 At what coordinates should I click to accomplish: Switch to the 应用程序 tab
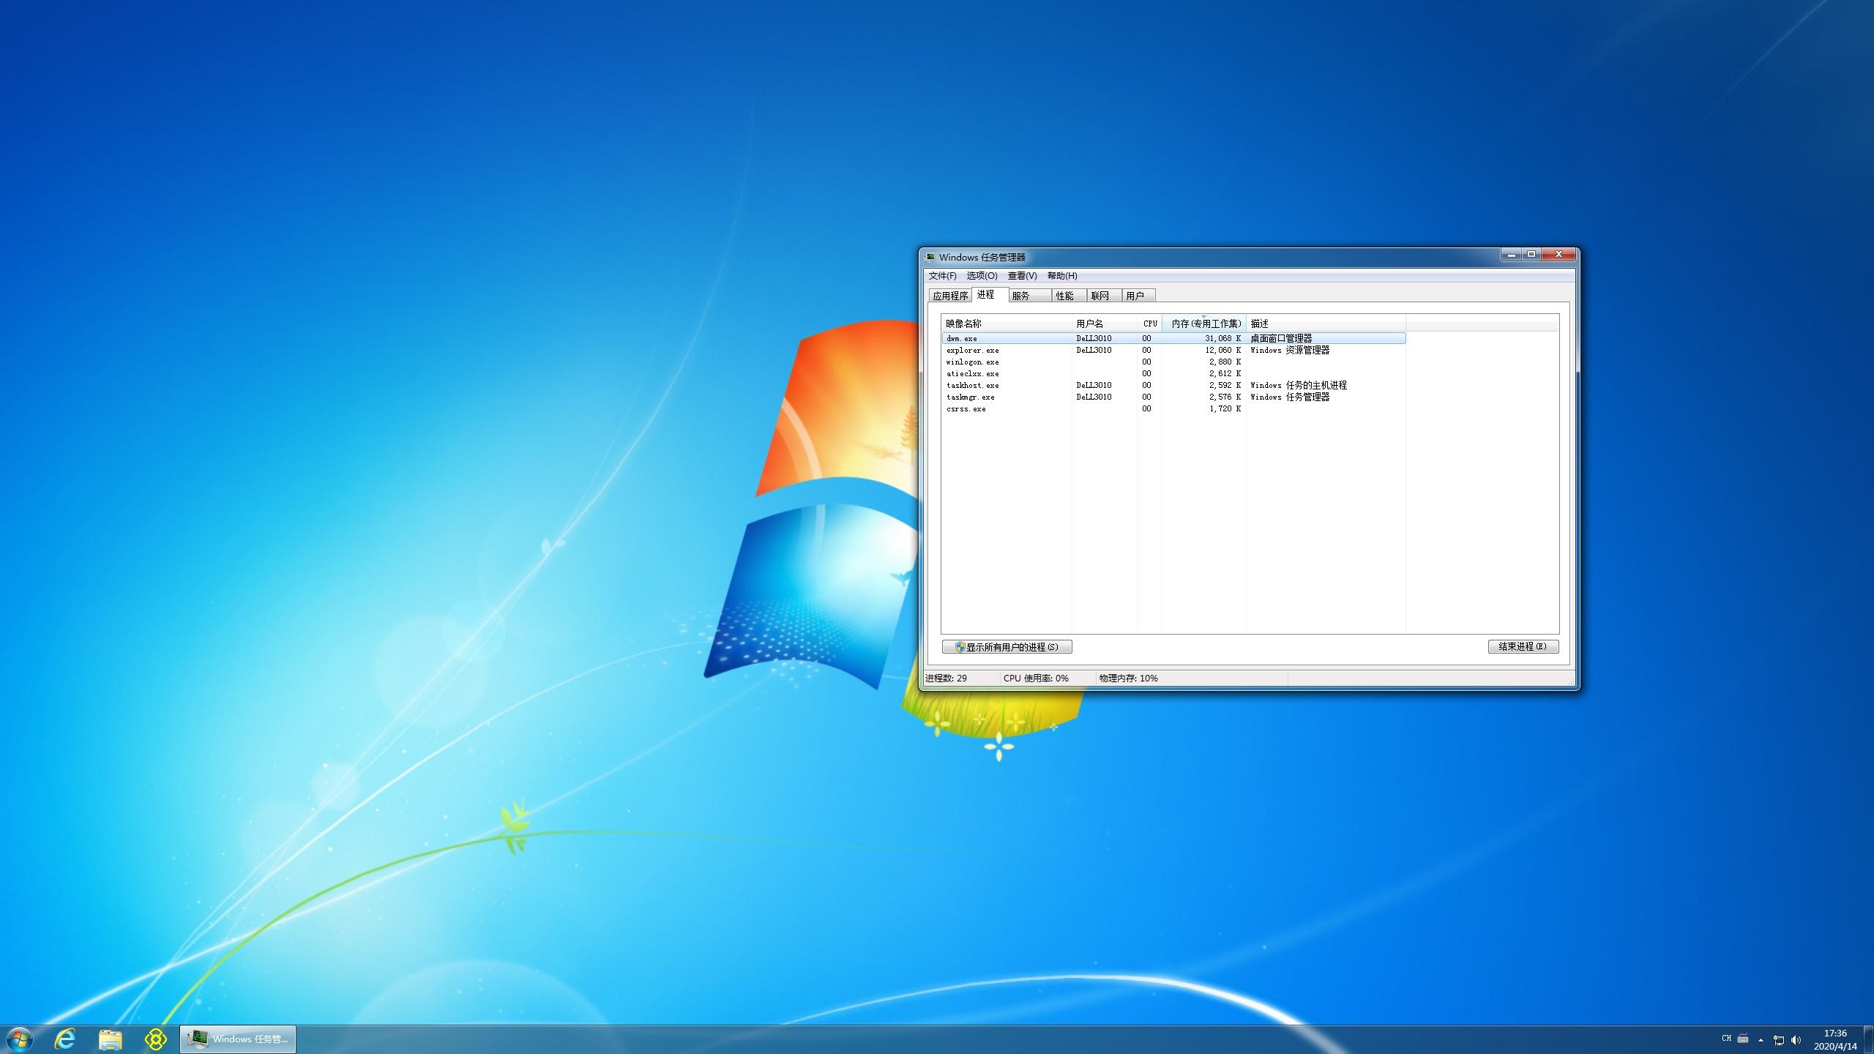[950, 296]
